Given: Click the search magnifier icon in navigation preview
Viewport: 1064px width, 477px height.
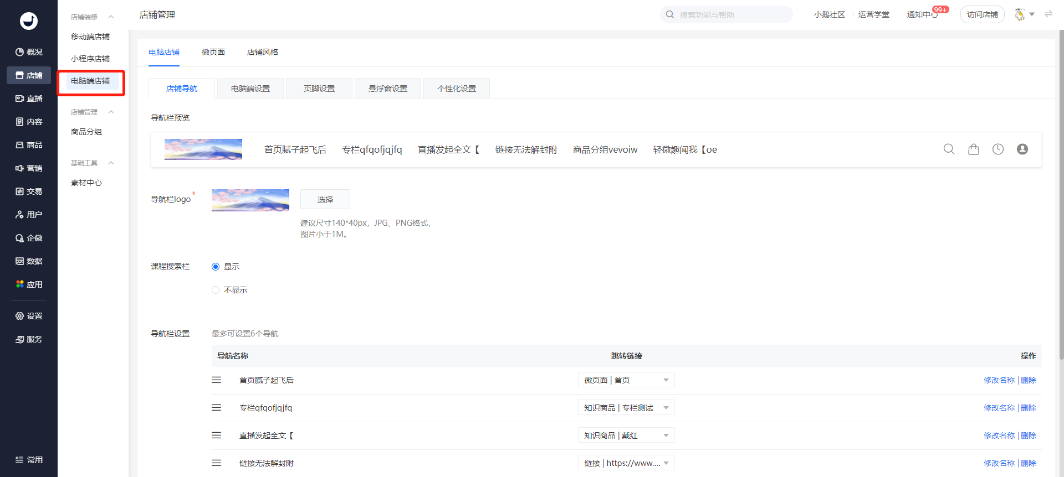Looking at the screenshot, I should [x=949, y=149].
